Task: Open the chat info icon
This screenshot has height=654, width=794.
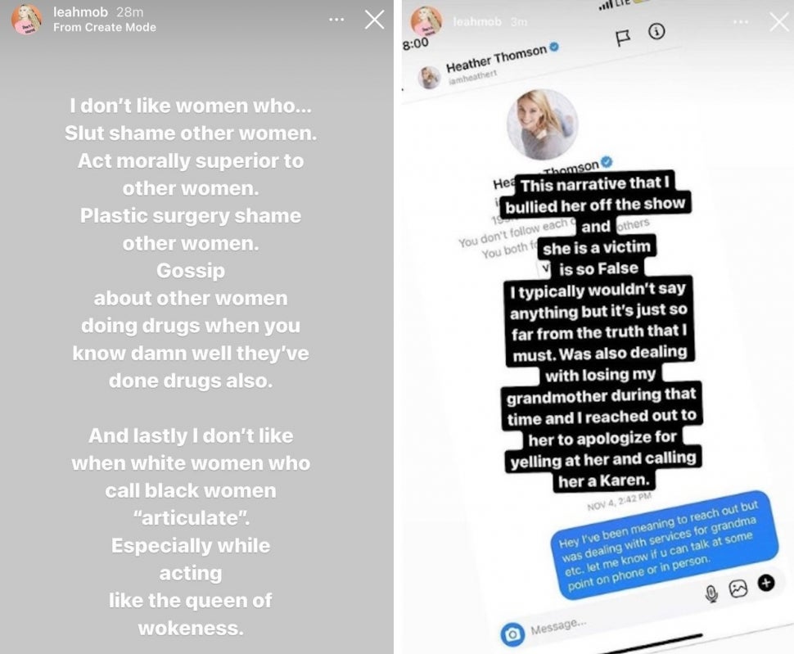Action: click(656, 32)
